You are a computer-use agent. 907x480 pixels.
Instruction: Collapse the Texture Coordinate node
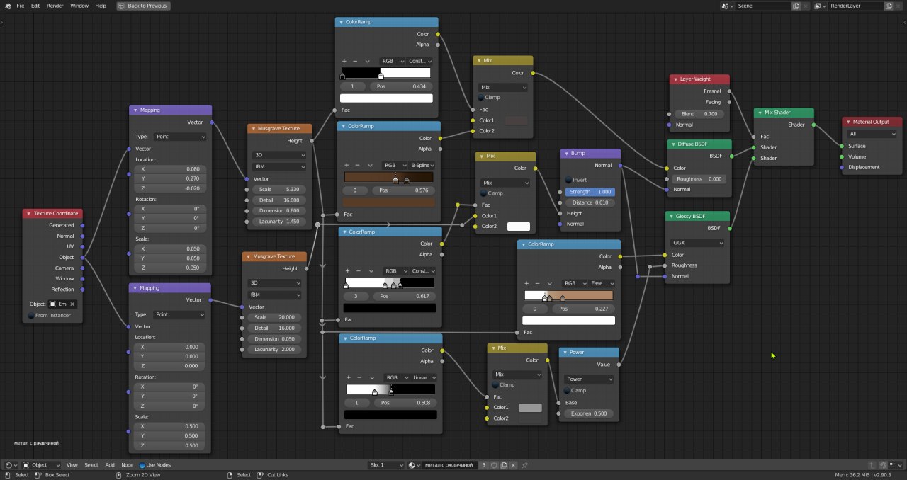[28, 213]
